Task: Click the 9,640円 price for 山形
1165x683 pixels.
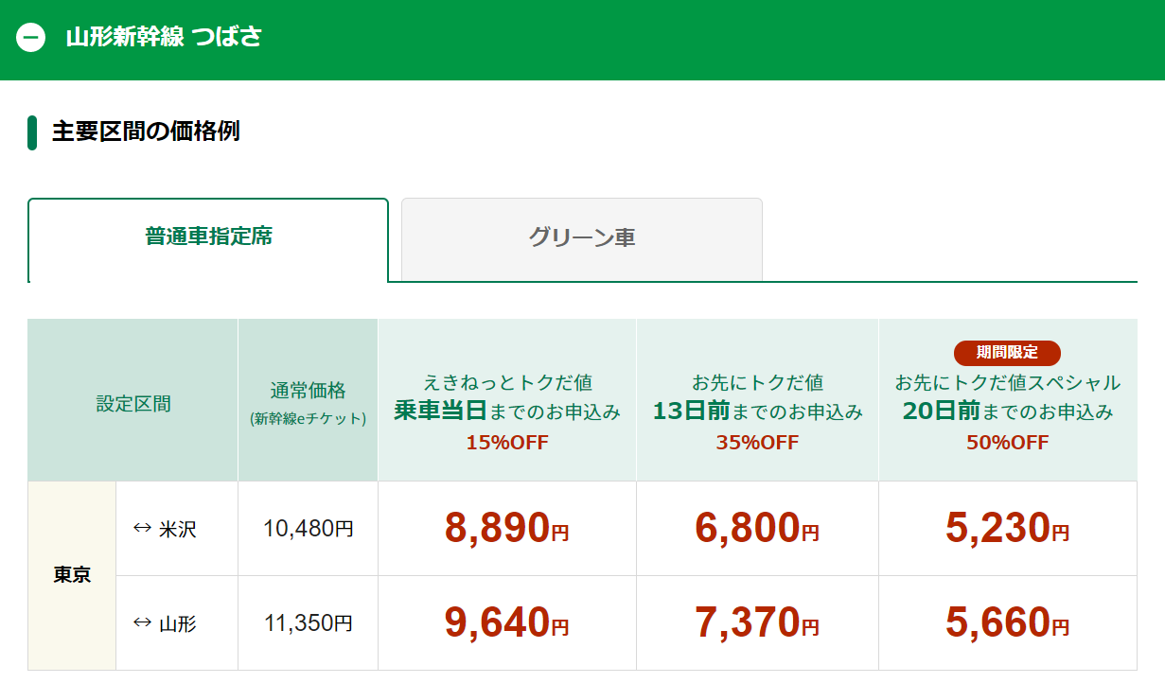Action: point(507,622)
